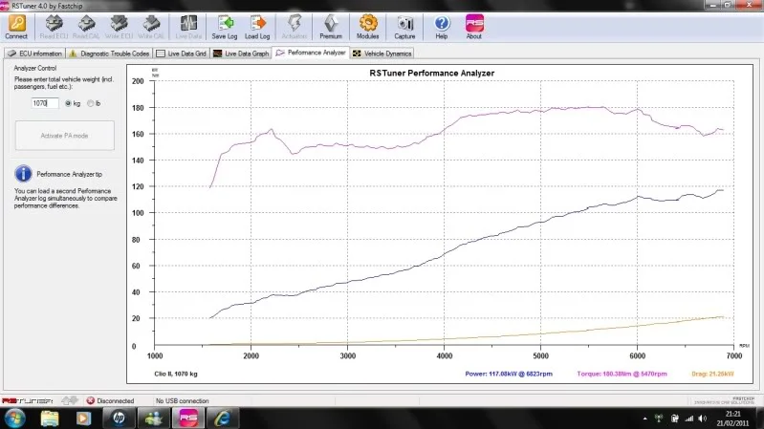Open the Premium Renault icon
Screen dimensions: 764x429
click(x=331, y=23)
